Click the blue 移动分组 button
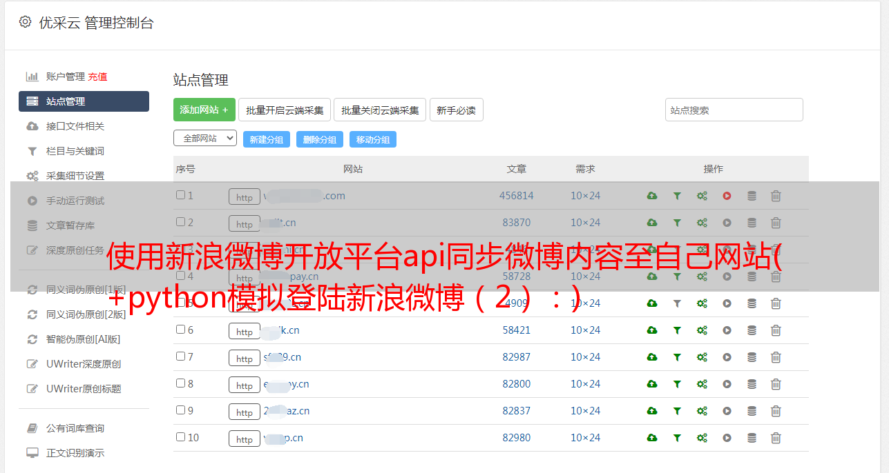Image resolution: width=889 pixels, height=473 pixels. 373,139
